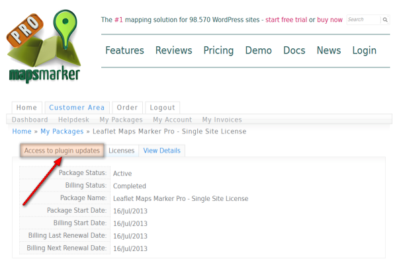Select the Customer Area tab
This screenshot has height=259, width=397.
tap(77, 108)
